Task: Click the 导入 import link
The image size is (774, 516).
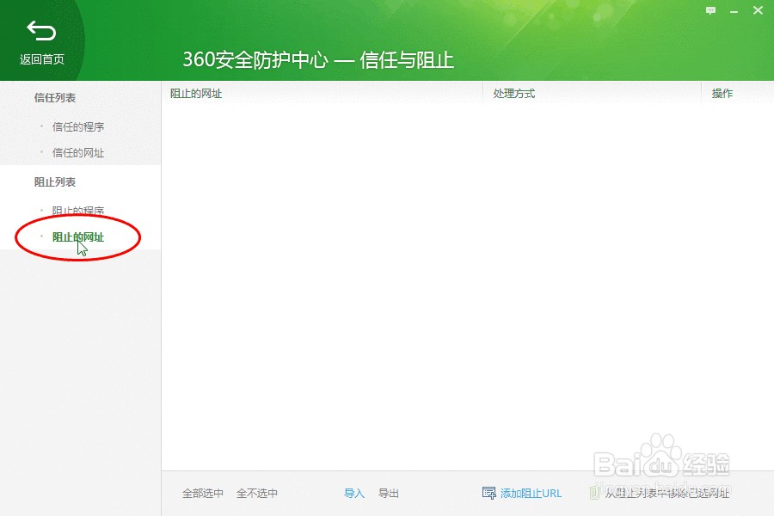Action: 354,494
